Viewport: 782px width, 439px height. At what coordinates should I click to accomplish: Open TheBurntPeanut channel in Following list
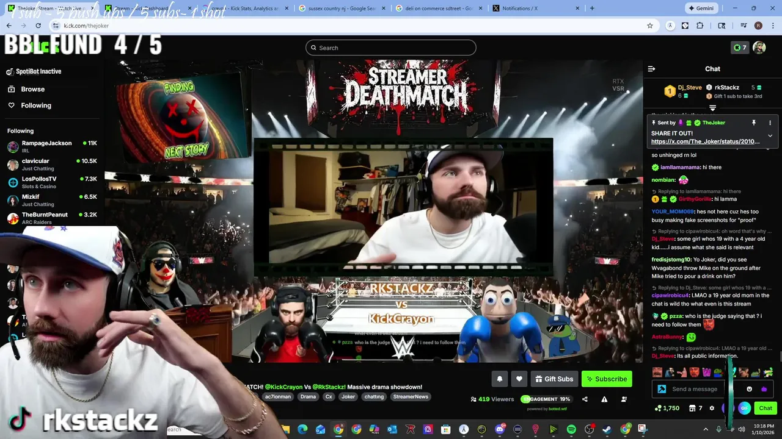coord(52,218)
